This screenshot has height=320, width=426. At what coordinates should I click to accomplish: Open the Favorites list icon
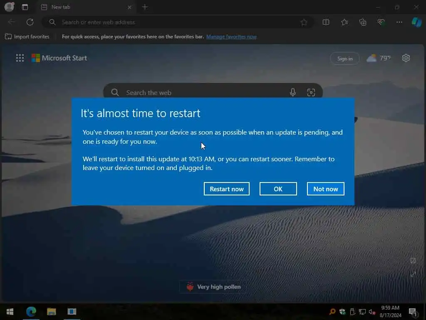pos(344,22)
